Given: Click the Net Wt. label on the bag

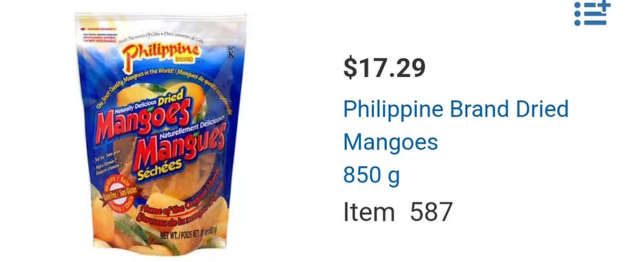Looking at the screenshot, I should [189, 234].
